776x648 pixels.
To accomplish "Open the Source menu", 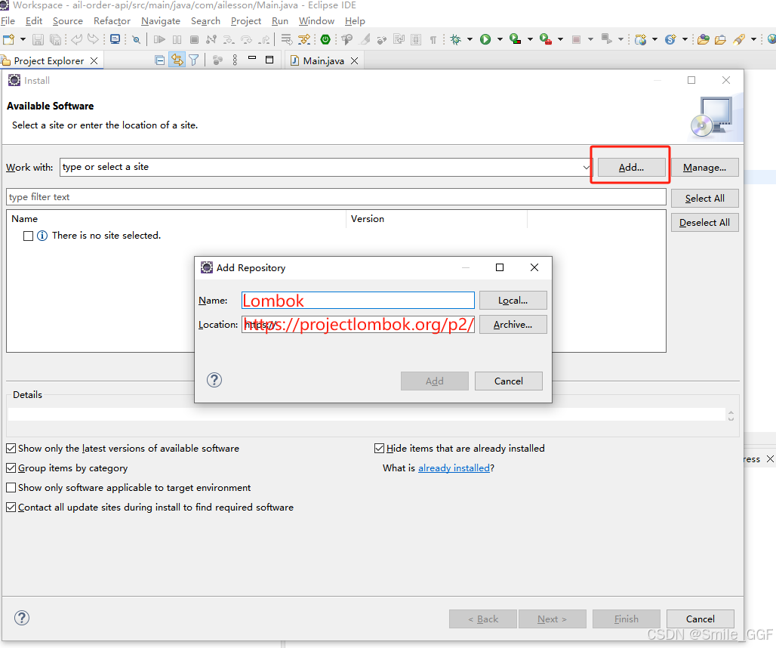I will point(68,21).
